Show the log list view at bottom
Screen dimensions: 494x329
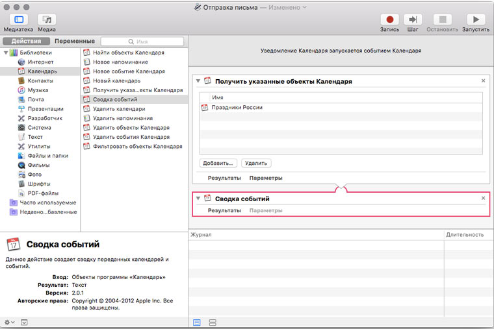pos(196,323)
